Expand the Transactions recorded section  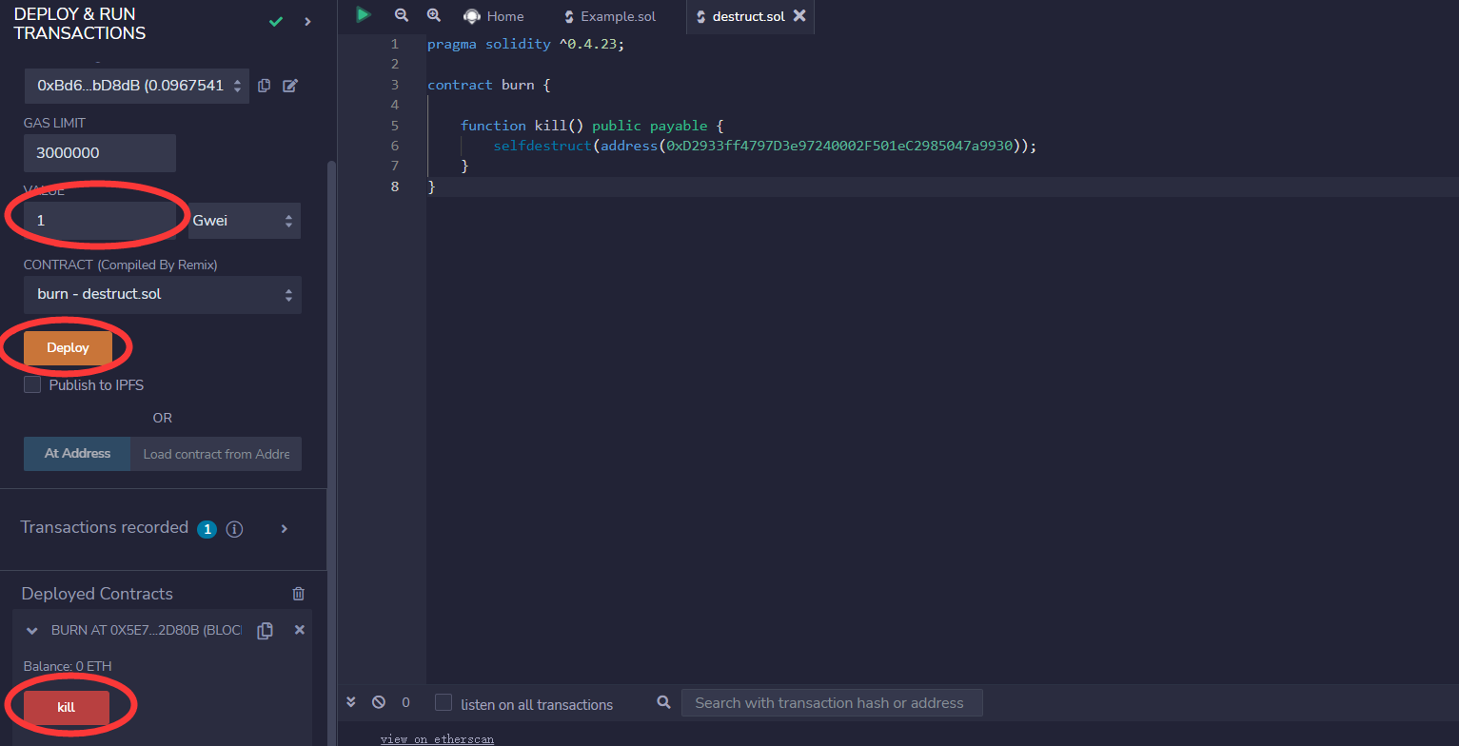pos(284,529)
